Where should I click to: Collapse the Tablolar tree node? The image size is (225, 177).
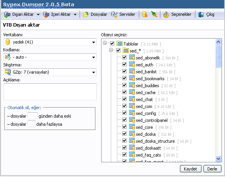coord(105,43)
